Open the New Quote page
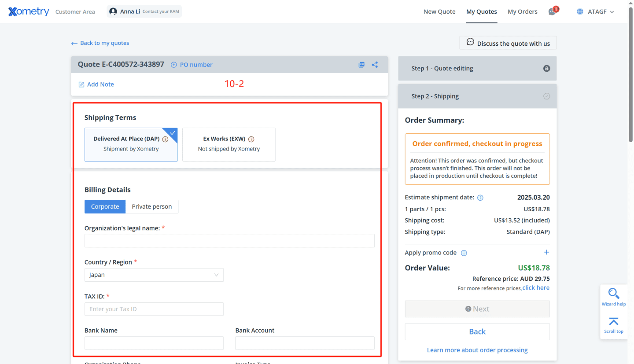634x364 pixels. (x=439, y=11)
